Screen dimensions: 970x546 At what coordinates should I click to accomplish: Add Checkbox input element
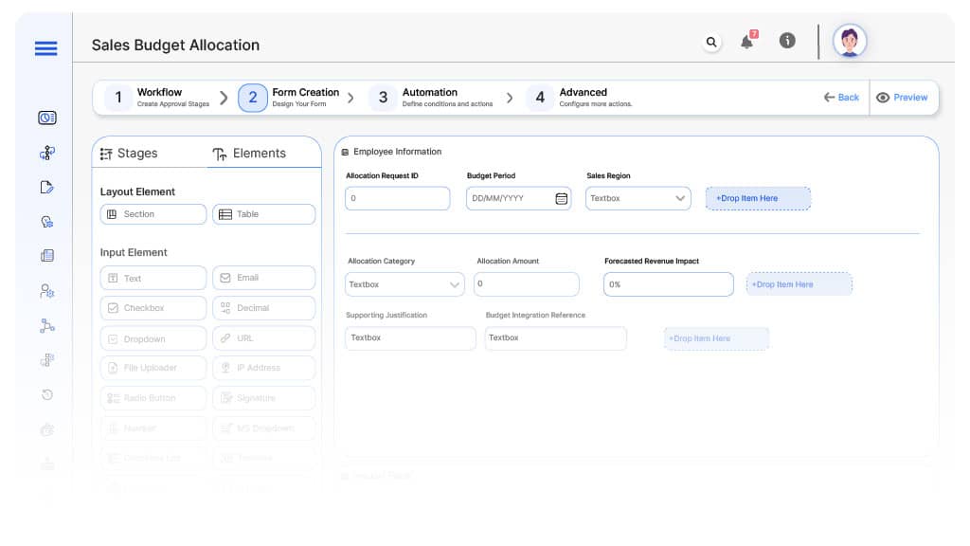[x=153, y=308]
